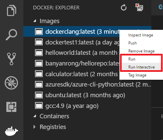163x140 pixels.
Task: Refresh the Docker Explorer
Action: (124, 7)
